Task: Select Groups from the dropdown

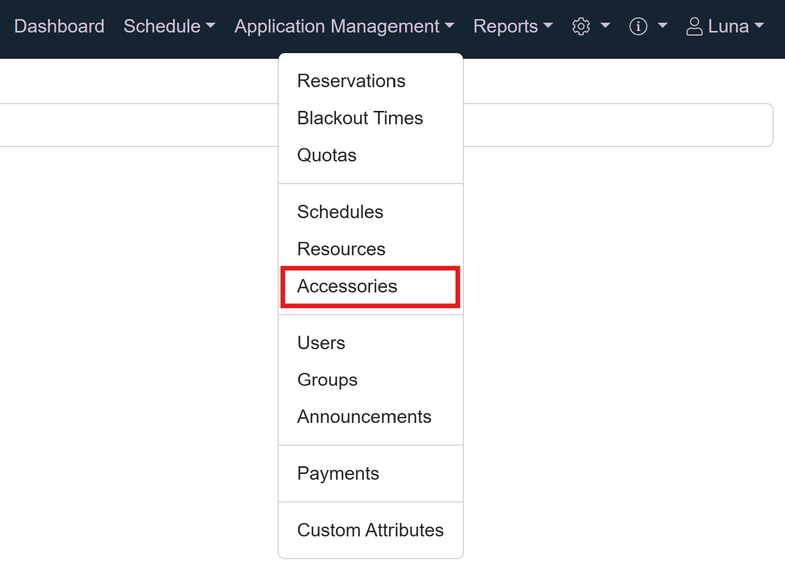Action: (x=327, y=380)
